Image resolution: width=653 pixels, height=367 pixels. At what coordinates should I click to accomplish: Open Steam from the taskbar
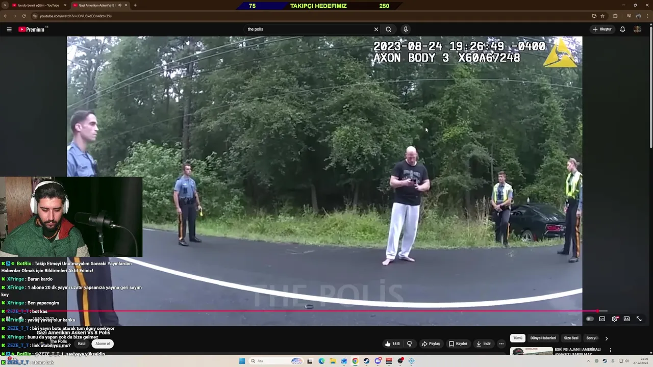click(x=366, y=361)
